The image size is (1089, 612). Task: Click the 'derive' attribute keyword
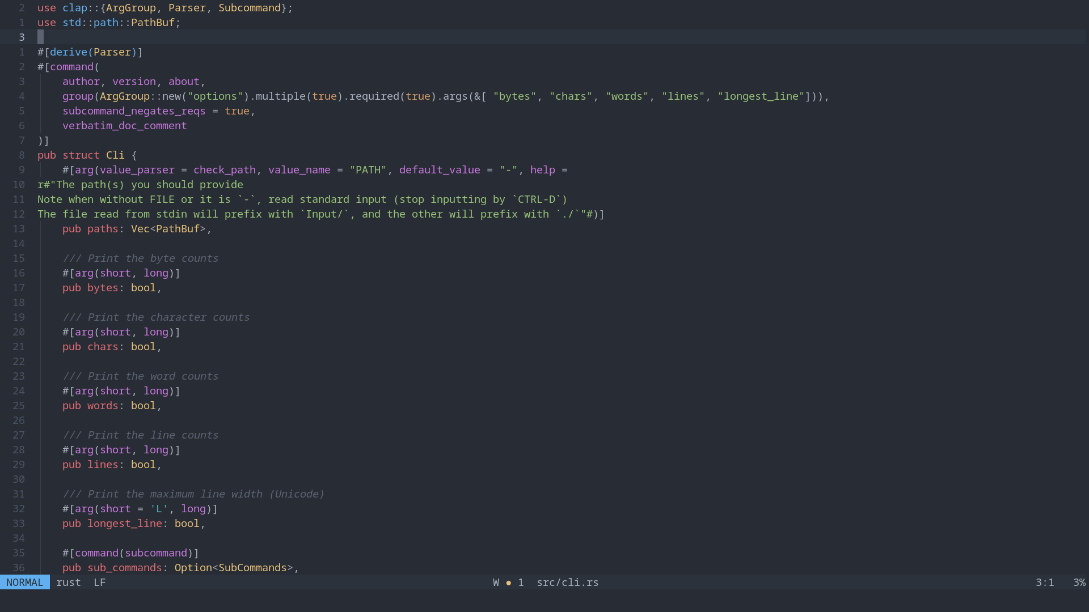[68, 52]
